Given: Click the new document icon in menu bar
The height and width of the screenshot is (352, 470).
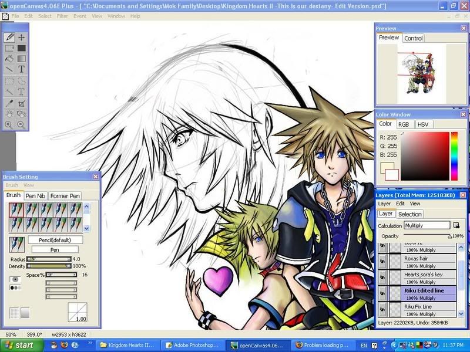Looking at the screenshot, I should tap(5, 16).
